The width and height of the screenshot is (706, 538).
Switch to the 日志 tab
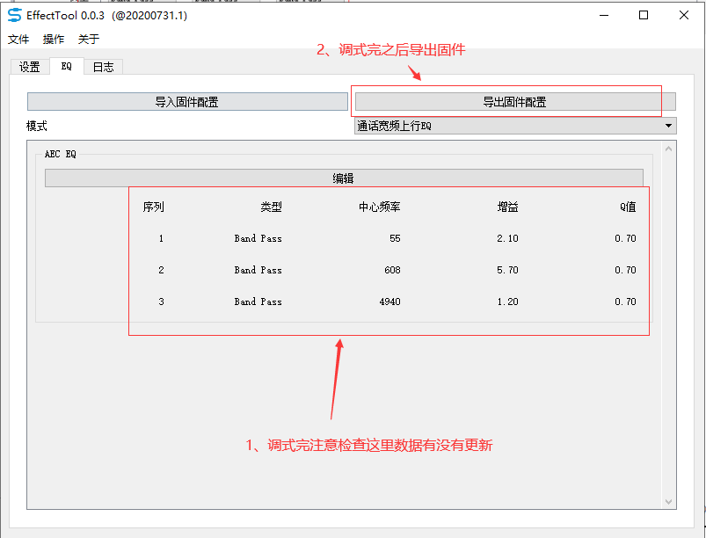click(x=103, y=67)
